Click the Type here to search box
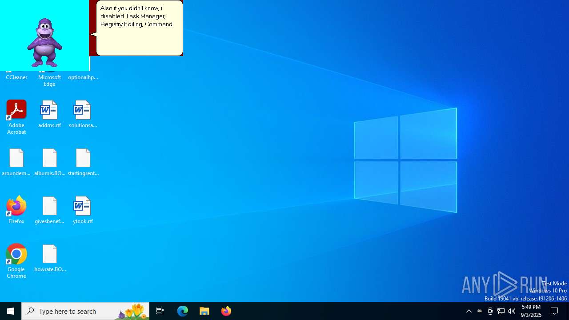Image resolution: width=569 pixels, height=320 pixels. tap(85, 311)
